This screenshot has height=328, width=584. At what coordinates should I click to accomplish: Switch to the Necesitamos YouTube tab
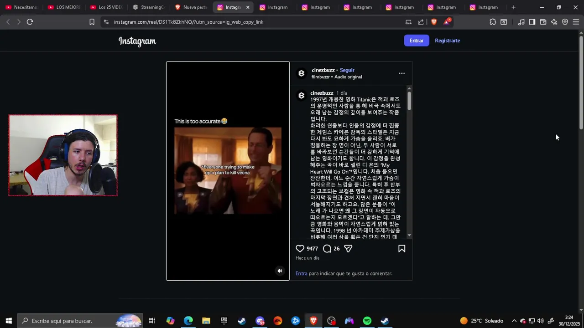point(21,7)
